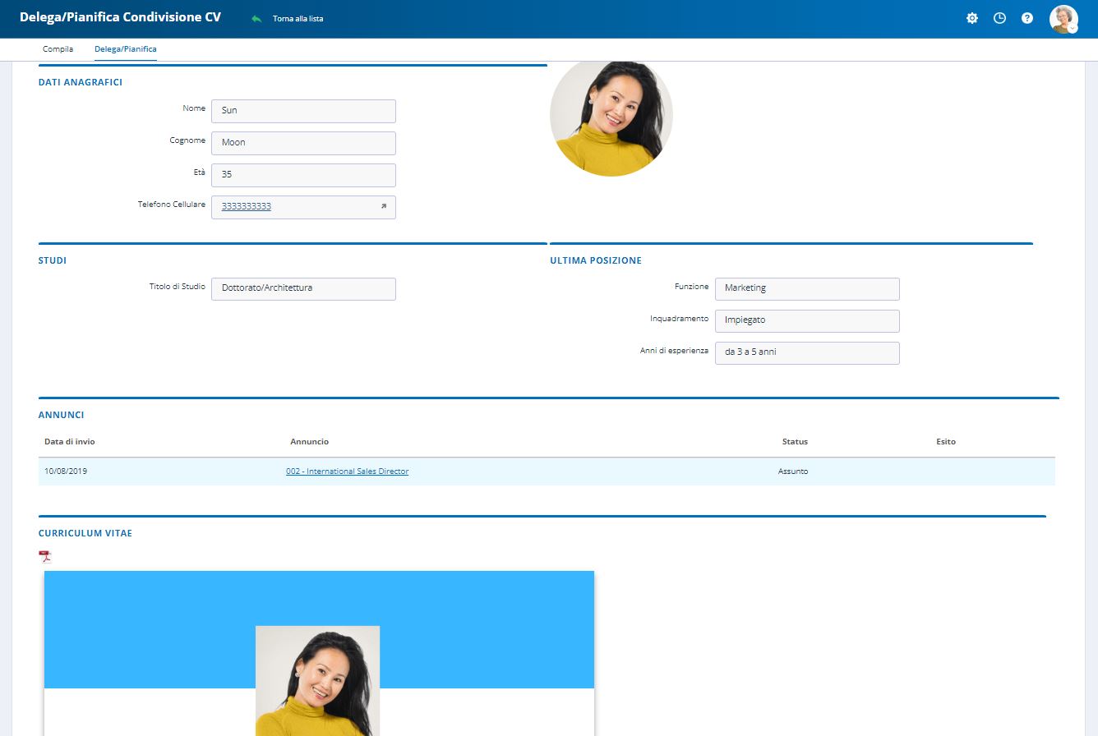Click the Cognome field containing Moon
This screenshot has width=1098, height=736.
(x=303, y=143)
